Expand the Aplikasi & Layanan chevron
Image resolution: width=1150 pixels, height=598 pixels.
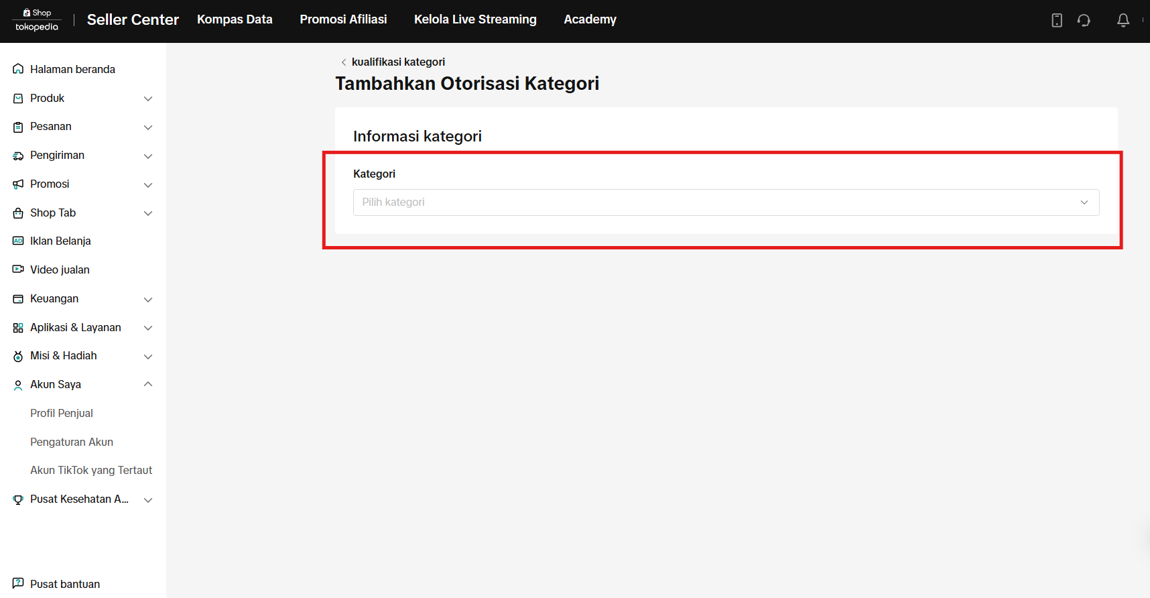tap(148, 328)
